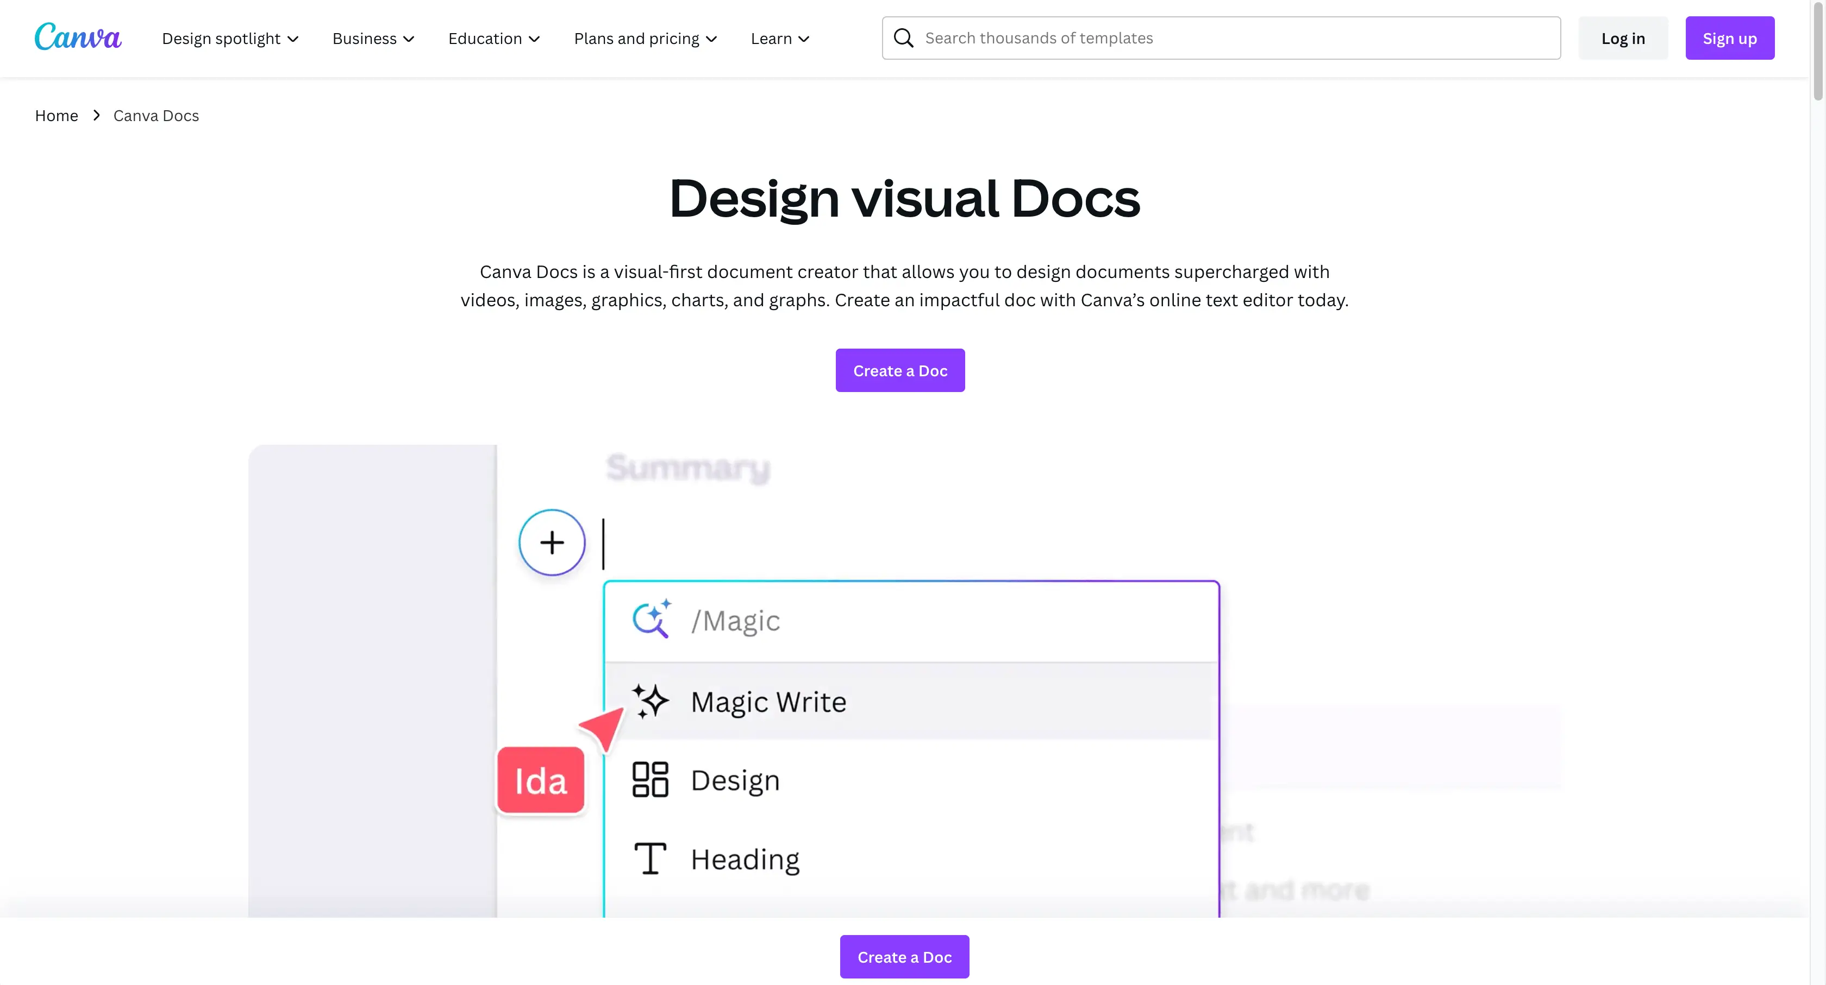
Task: Click the breadcrumb chevron separator icon
Action: tap(96, 116)
